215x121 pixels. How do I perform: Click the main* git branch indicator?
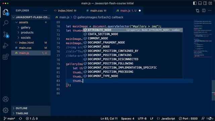(x=9, y=119)
